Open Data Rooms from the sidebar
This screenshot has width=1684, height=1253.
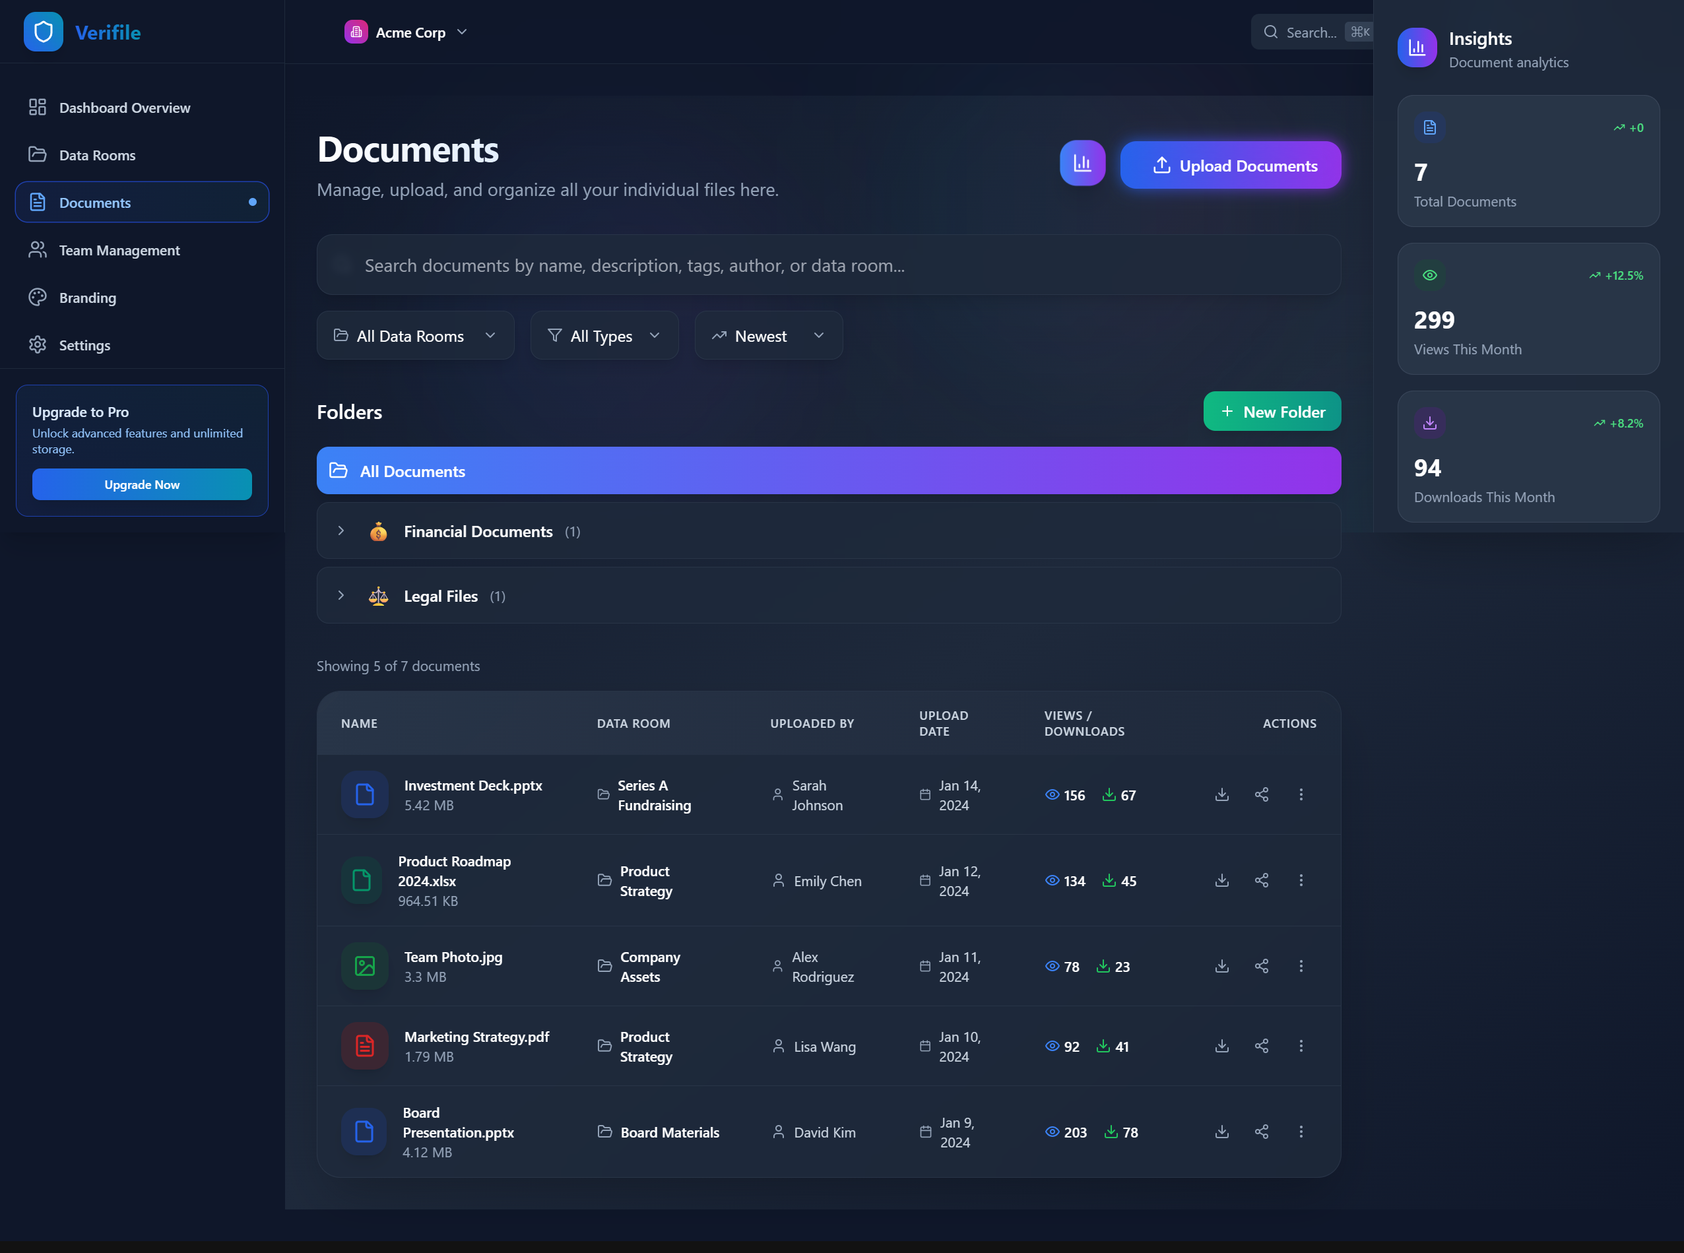click(x=97, y=155)
